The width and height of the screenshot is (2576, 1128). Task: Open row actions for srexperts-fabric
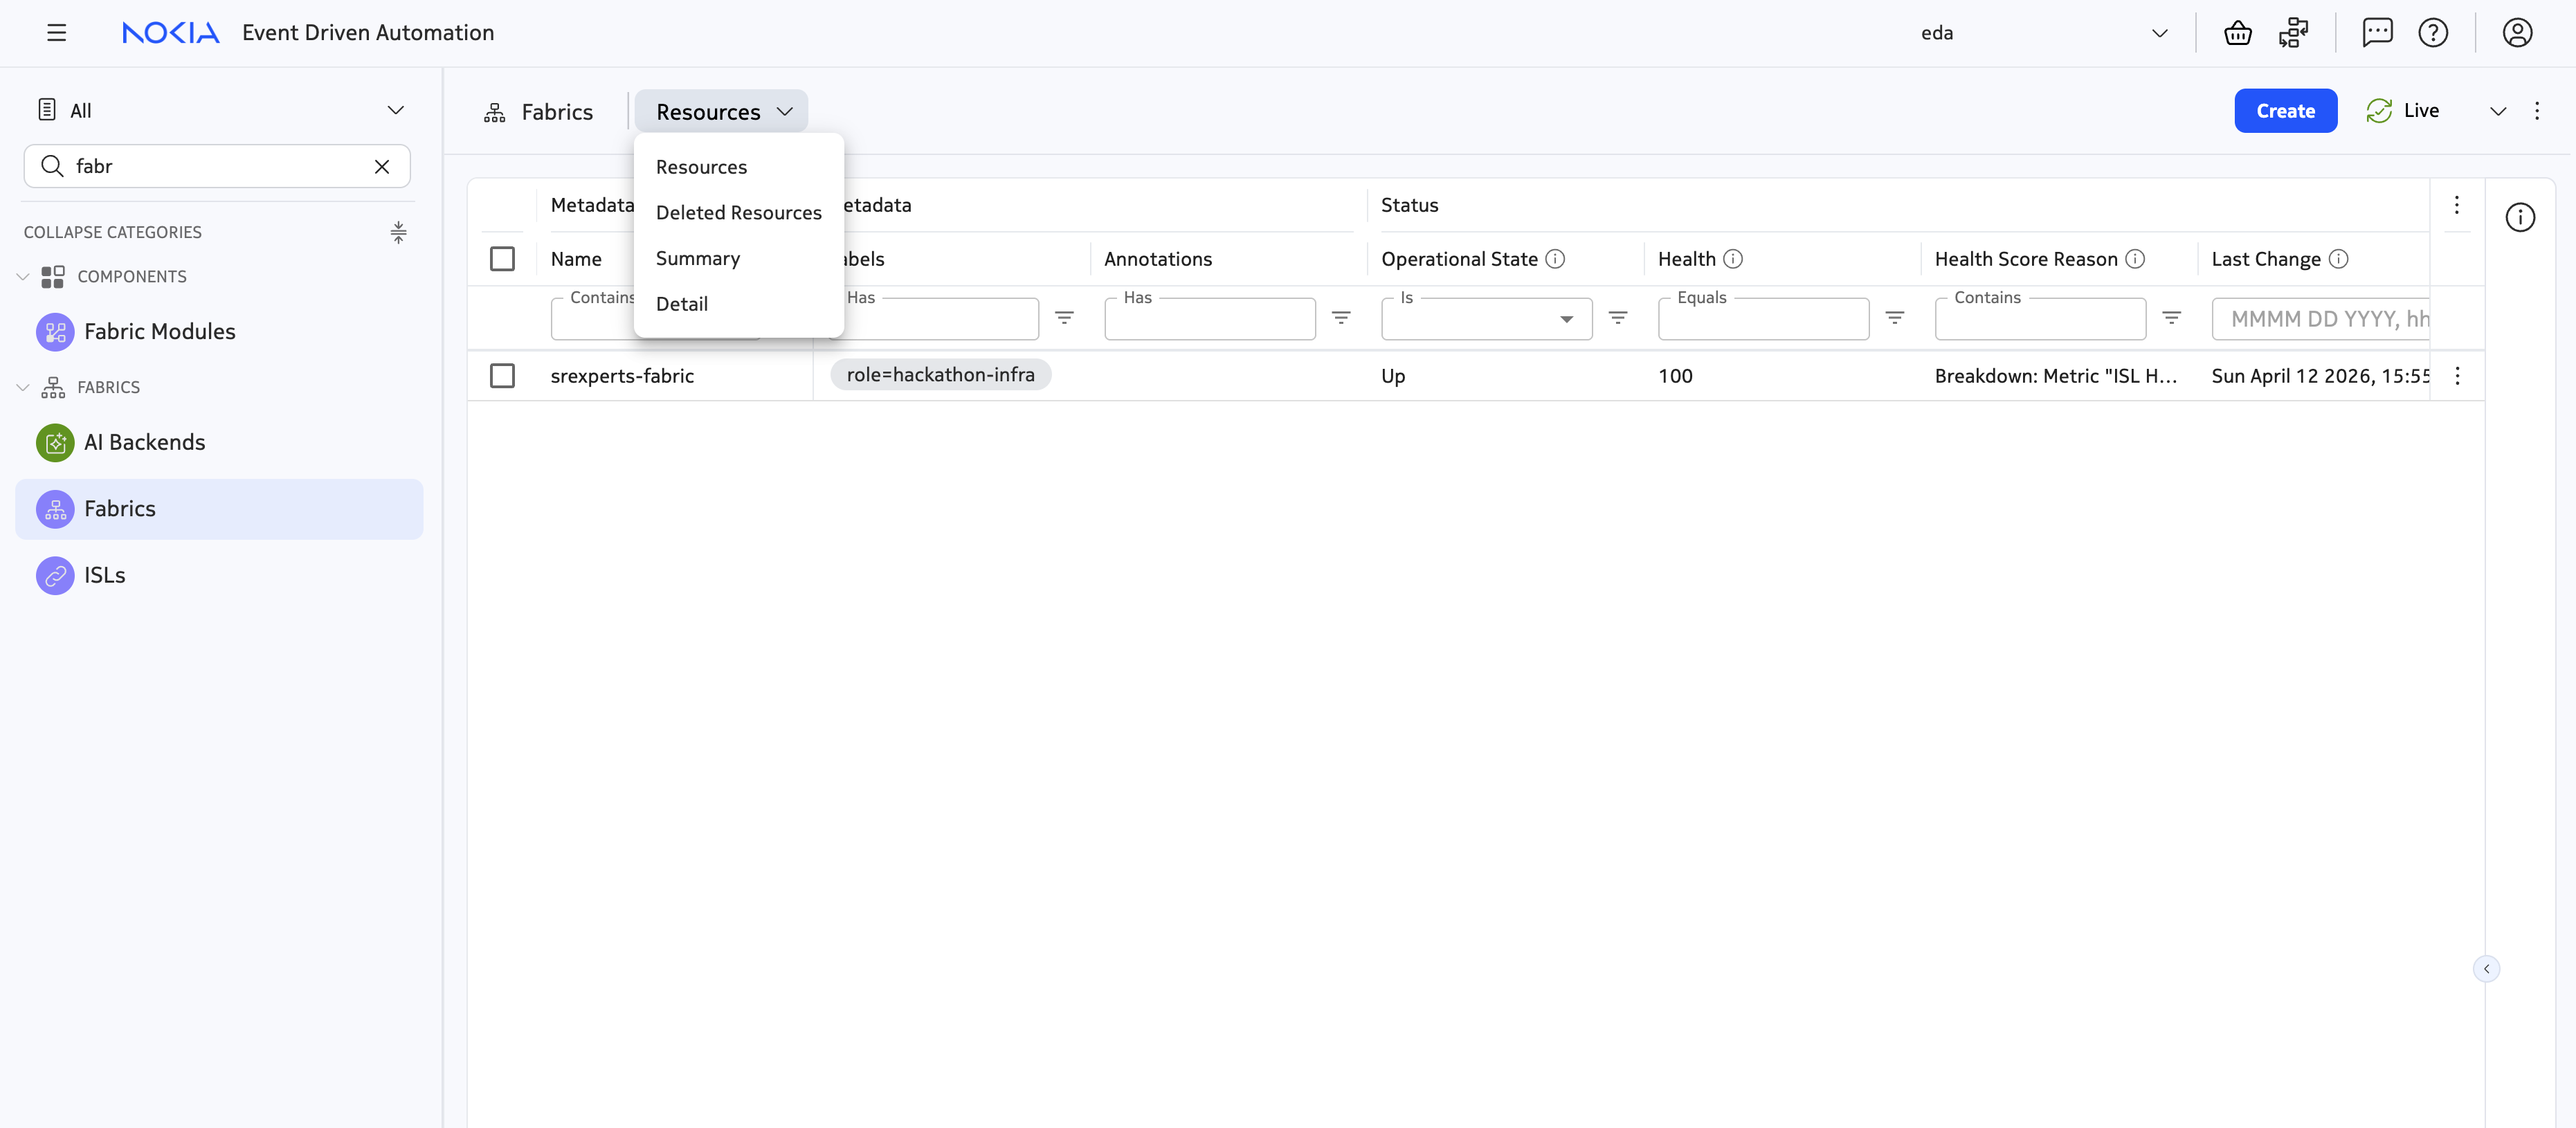[2457, 376]
